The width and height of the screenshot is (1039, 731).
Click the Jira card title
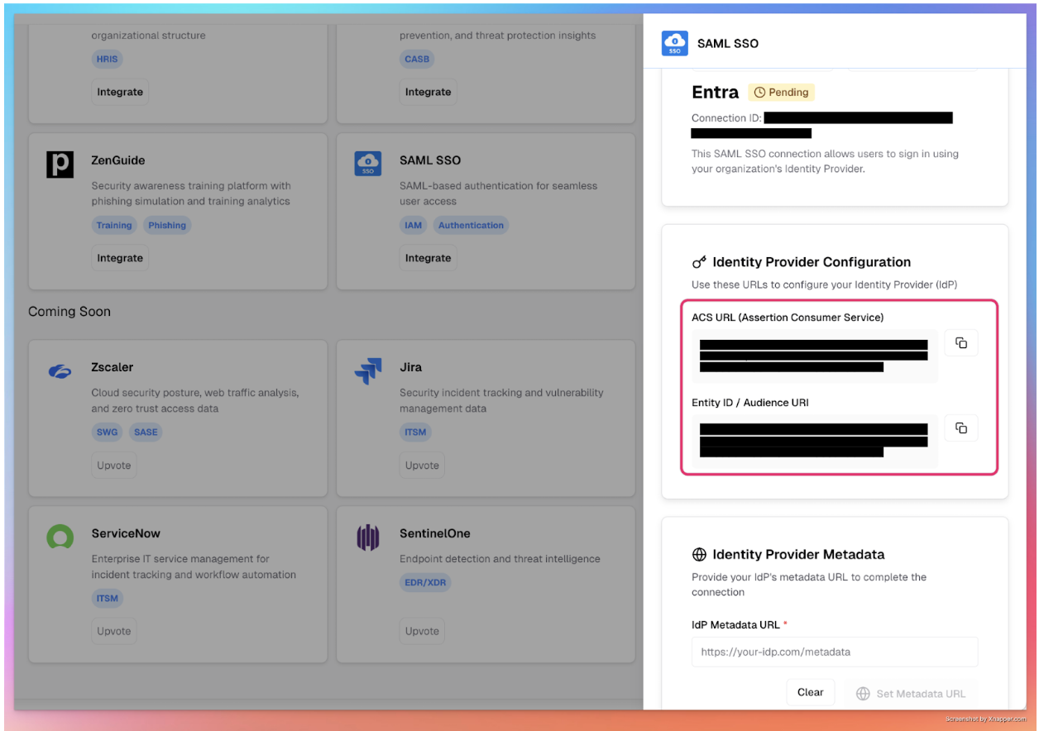411,367
